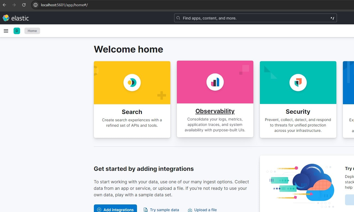Click the Security card description text
354x212 pixels.
tap(298, 125)
